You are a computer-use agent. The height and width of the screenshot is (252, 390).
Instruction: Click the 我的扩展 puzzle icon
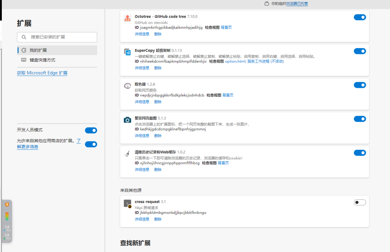click(23, 50)
